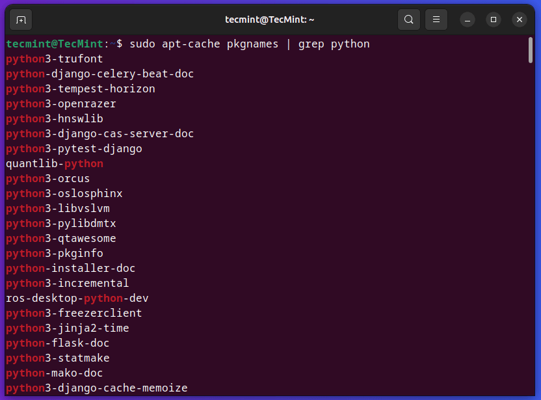The width and height of the screenshot is (541, 400).
Task: Open the hamburger menu
Action: tap(436, 20)
